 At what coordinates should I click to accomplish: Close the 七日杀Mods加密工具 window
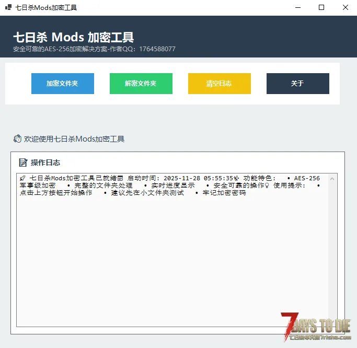click(x=345, y=7)
